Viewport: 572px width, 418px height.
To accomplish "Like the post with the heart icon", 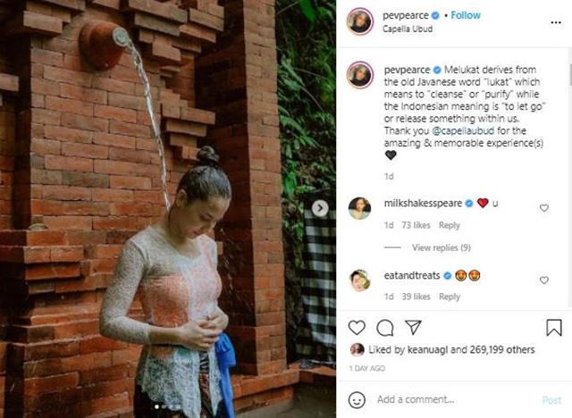I will pyautogui.click(x=357, y=328).
